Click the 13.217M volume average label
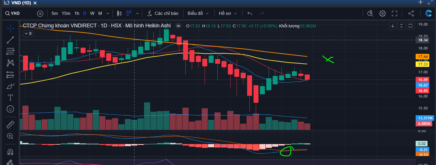436x165 pixels. (425, 118)
